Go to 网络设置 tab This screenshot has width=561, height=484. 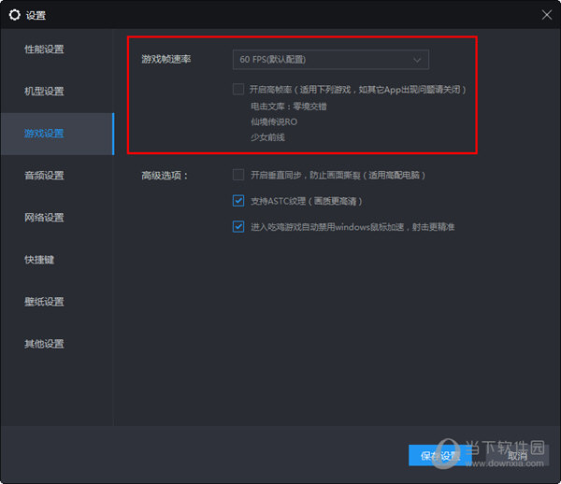click(x=44, y=218)
